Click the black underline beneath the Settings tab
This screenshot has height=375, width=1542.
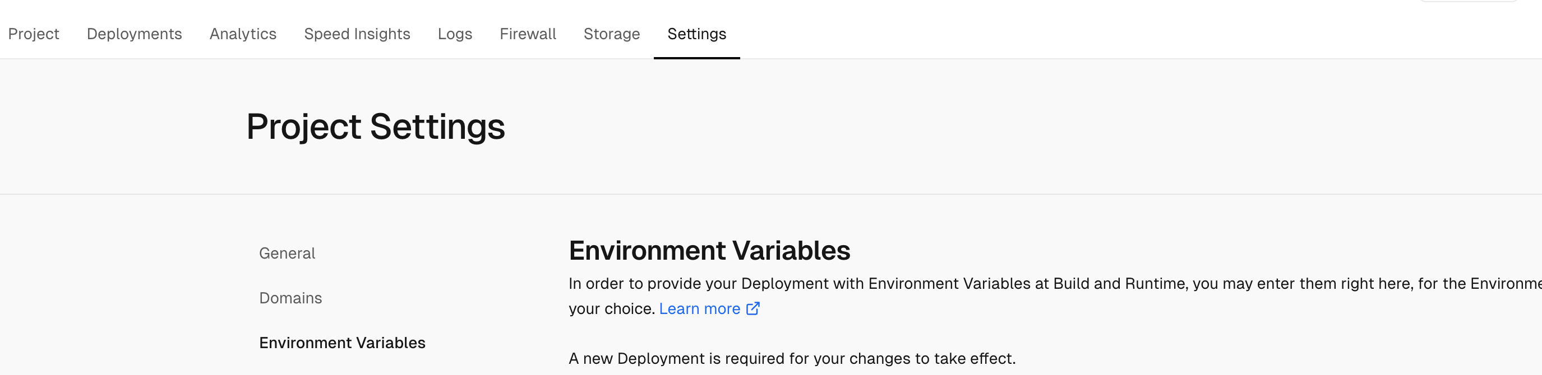click(697, 58)
